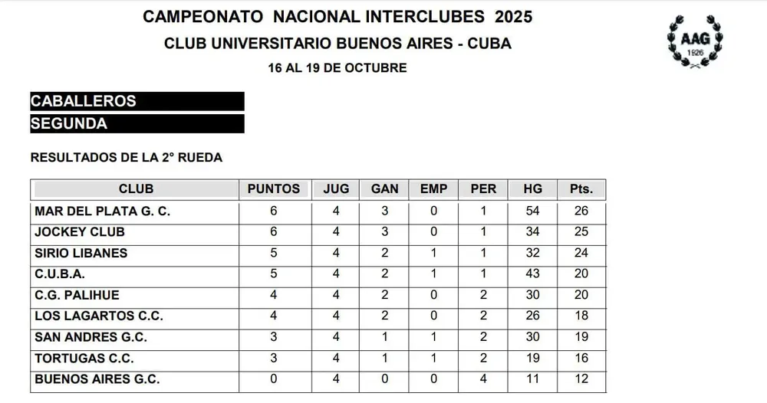Click the Pts. column header
The width and height of the screenshot is (767, 403).
pos(581,189)
